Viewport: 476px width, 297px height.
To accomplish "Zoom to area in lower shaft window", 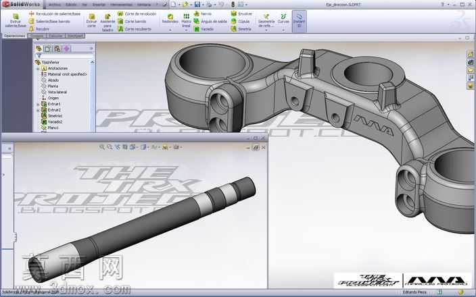I will coord(110,147).
